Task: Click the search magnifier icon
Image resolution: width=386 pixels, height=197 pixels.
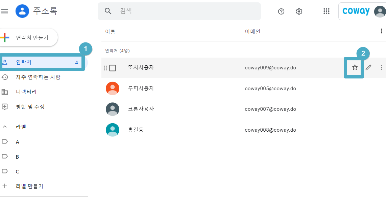Action: (108, 11)
